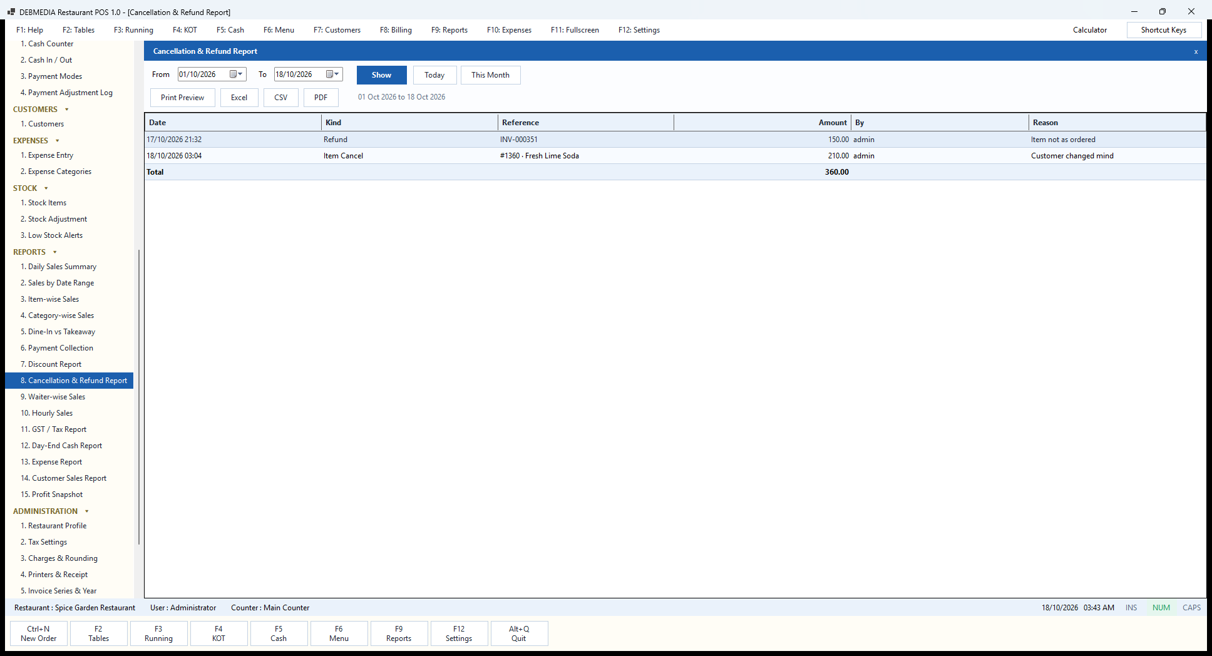
Task: Click the sidebar vertical scrollbar
Action: (x=138, y=397)
